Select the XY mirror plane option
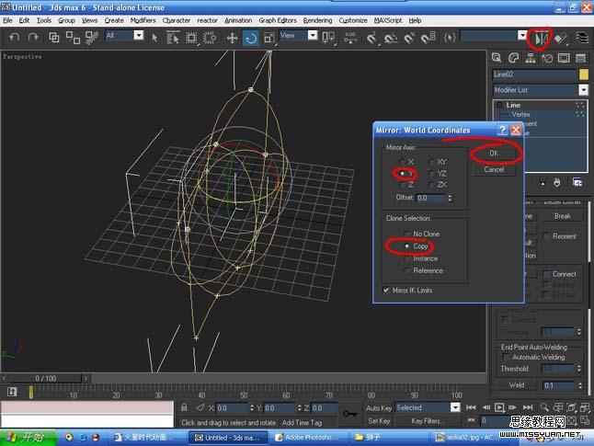Image resolution: width=594 pixels, height=446 pixels. click(431, 162)
